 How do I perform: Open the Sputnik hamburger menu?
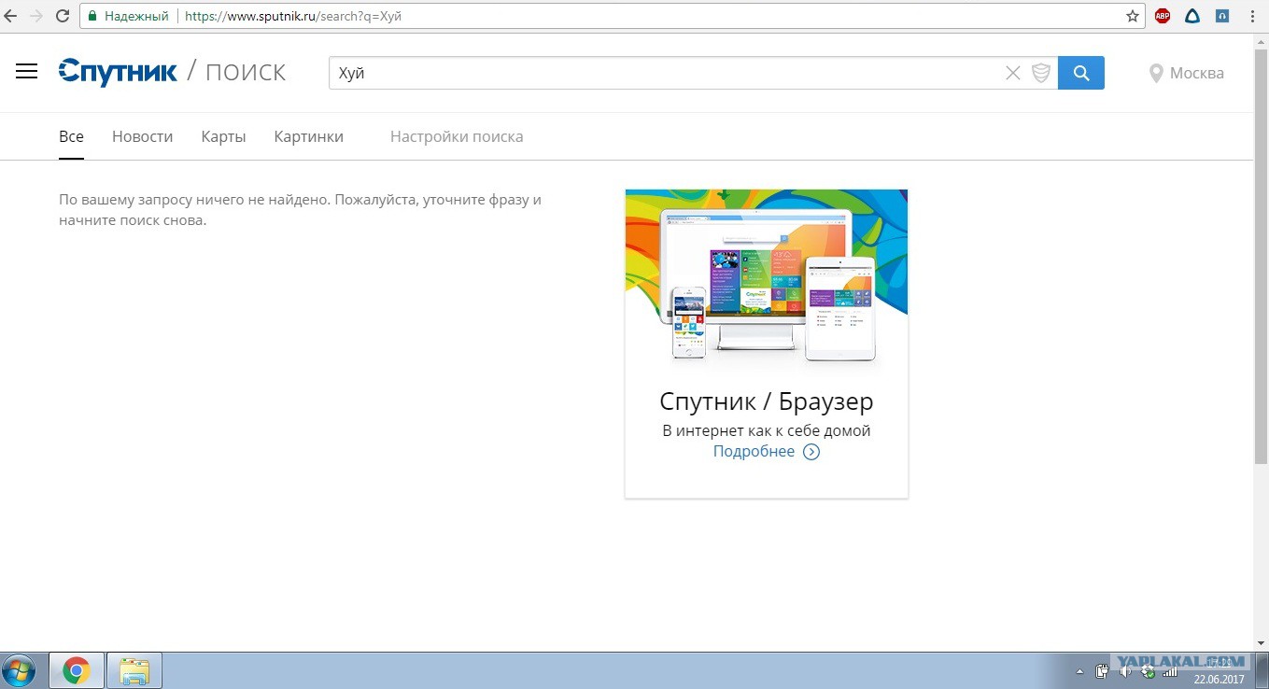(x=26, y=72)
